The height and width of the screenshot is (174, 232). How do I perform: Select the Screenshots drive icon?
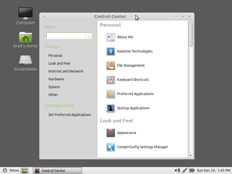point(26,60)
